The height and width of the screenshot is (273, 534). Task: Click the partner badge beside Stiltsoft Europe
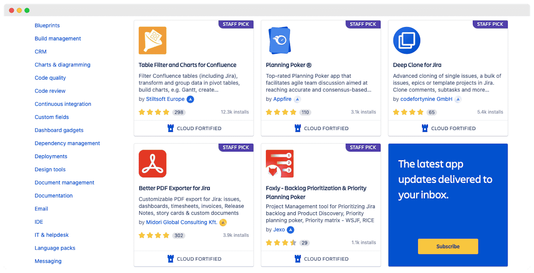(x=190, y=99)
